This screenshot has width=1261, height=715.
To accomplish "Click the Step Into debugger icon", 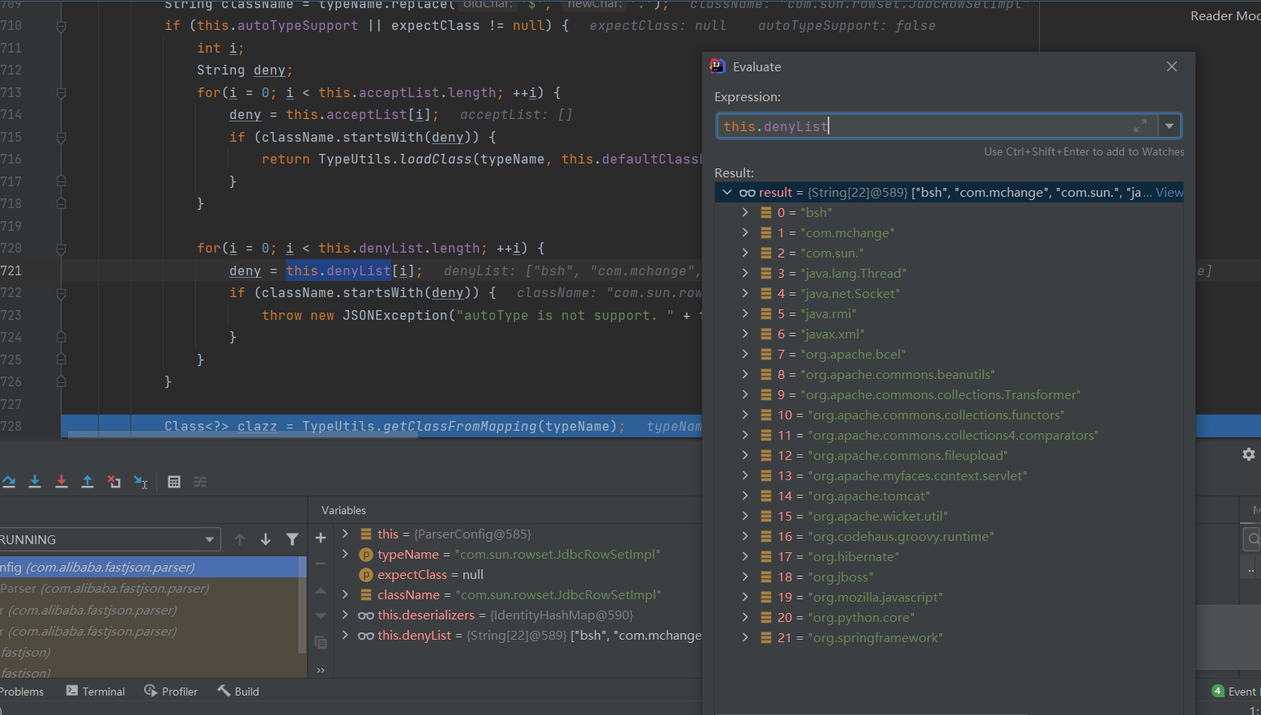I will [35, 482].
